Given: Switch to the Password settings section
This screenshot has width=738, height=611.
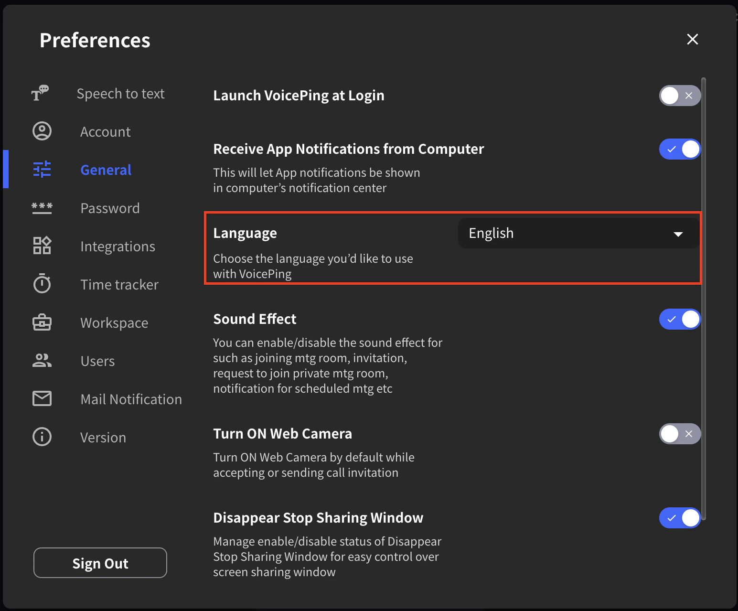Looking at the screenshot, I should tap(110, 208).
